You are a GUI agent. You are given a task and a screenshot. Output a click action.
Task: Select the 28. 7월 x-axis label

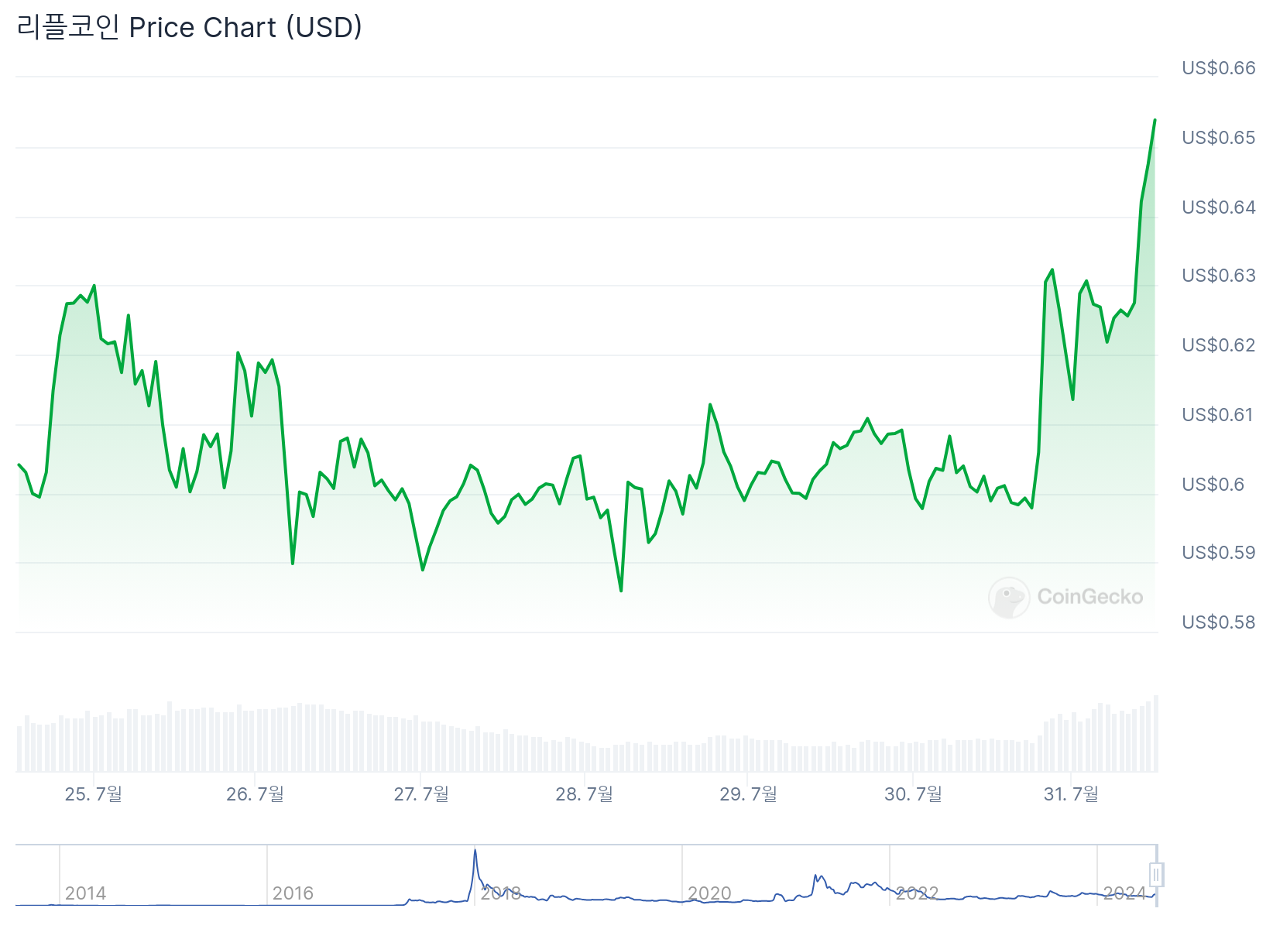tap(585, 794)
